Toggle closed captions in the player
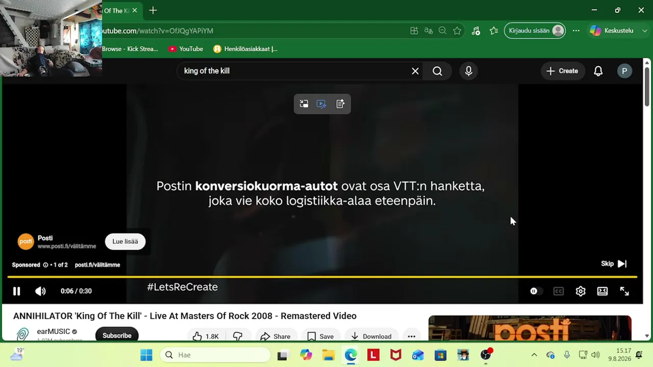 tap(559, 291)
